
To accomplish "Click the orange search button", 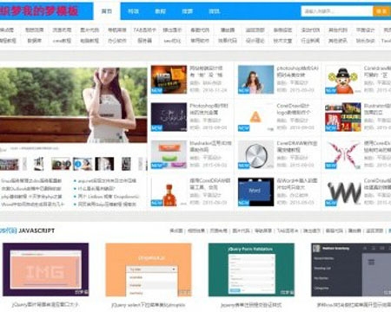I will pyautogui.click(x=381, y=11).
